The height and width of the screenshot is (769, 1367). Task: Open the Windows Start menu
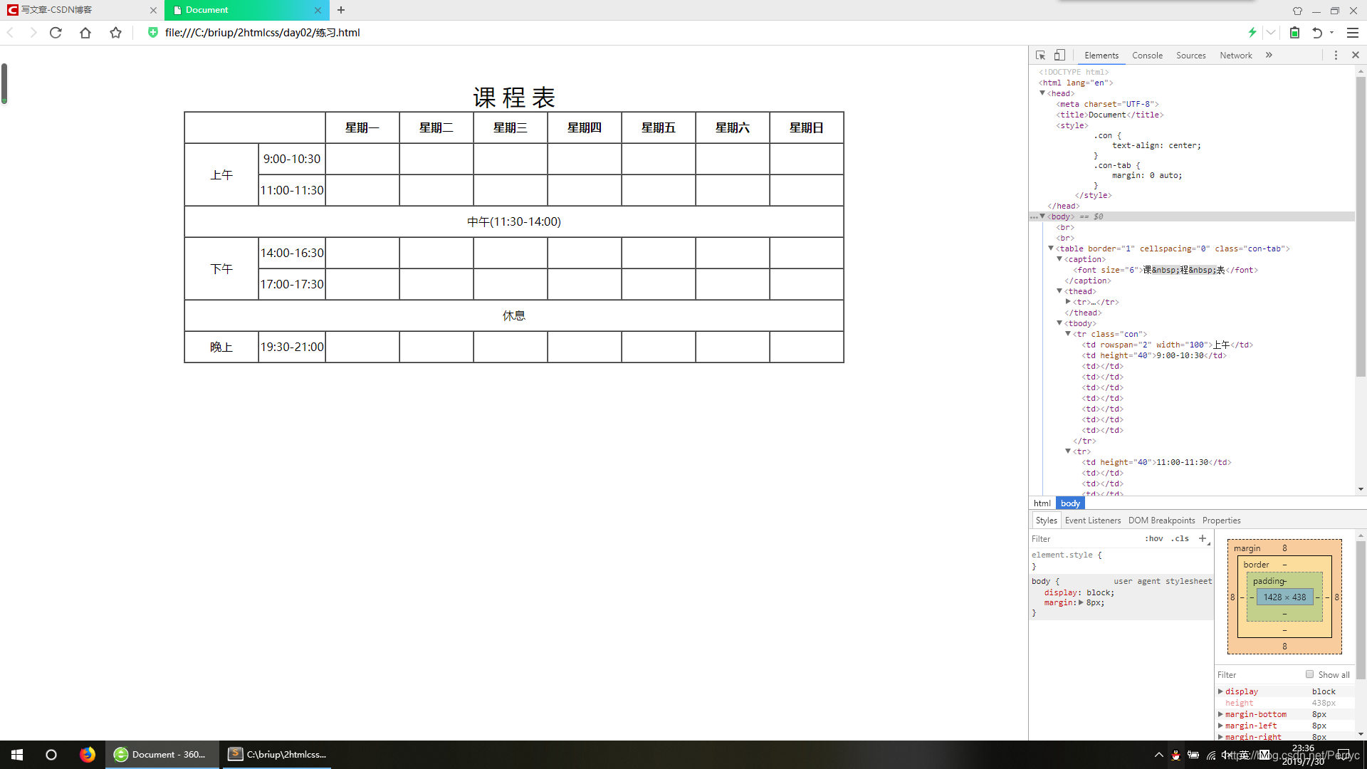(17, 755)
